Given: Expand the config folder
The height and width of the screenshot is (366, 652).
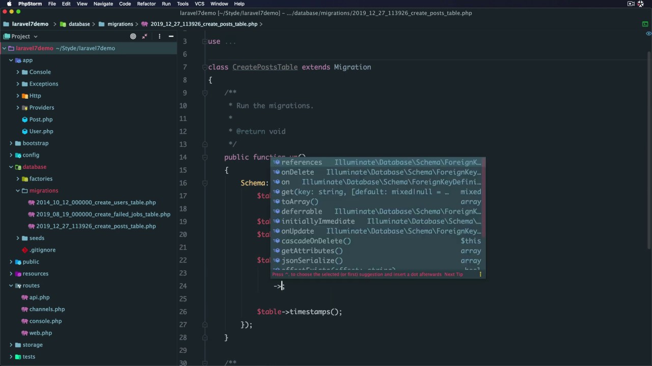Looking at the screenshot, I should click(11, 155).
